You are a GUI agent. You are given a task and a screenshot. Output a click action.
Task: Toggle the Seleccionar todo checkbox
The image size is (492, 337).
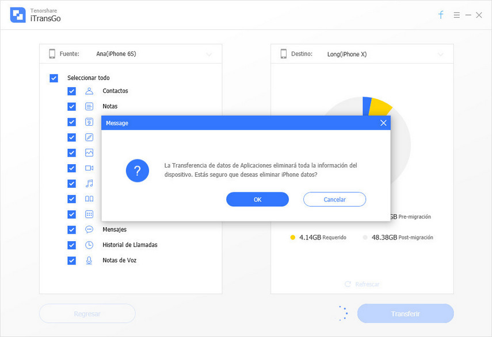pos(54,78)
